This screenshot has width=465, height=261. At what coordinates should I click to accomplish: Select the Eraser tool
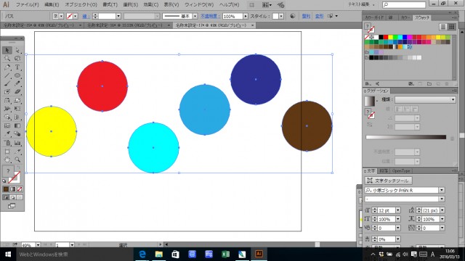[17, 92]
